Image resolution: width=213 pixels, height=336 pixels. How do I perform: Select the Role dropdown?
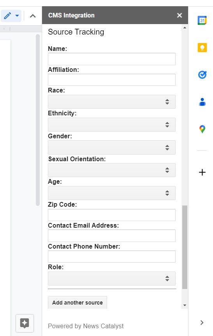click(x=112, y=279)
